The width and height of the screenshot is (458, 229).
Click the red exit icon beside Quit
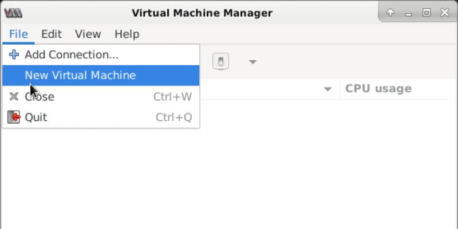click(14, 117)
